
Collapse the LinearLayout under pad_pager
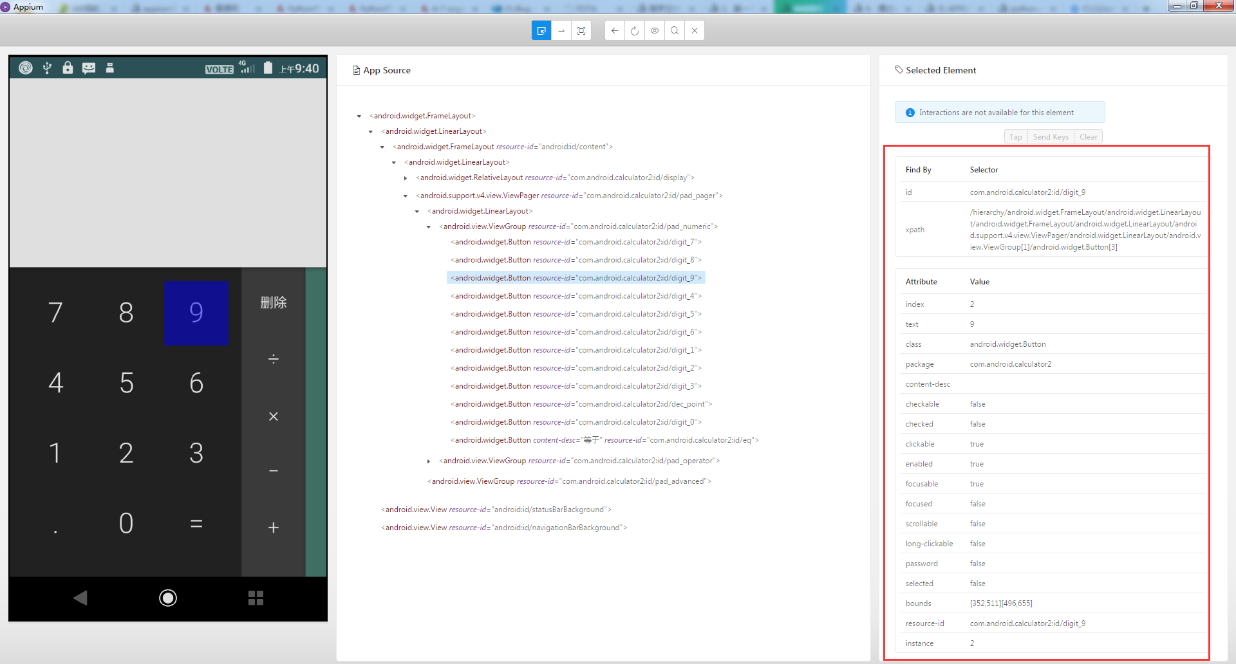[417, 212]
